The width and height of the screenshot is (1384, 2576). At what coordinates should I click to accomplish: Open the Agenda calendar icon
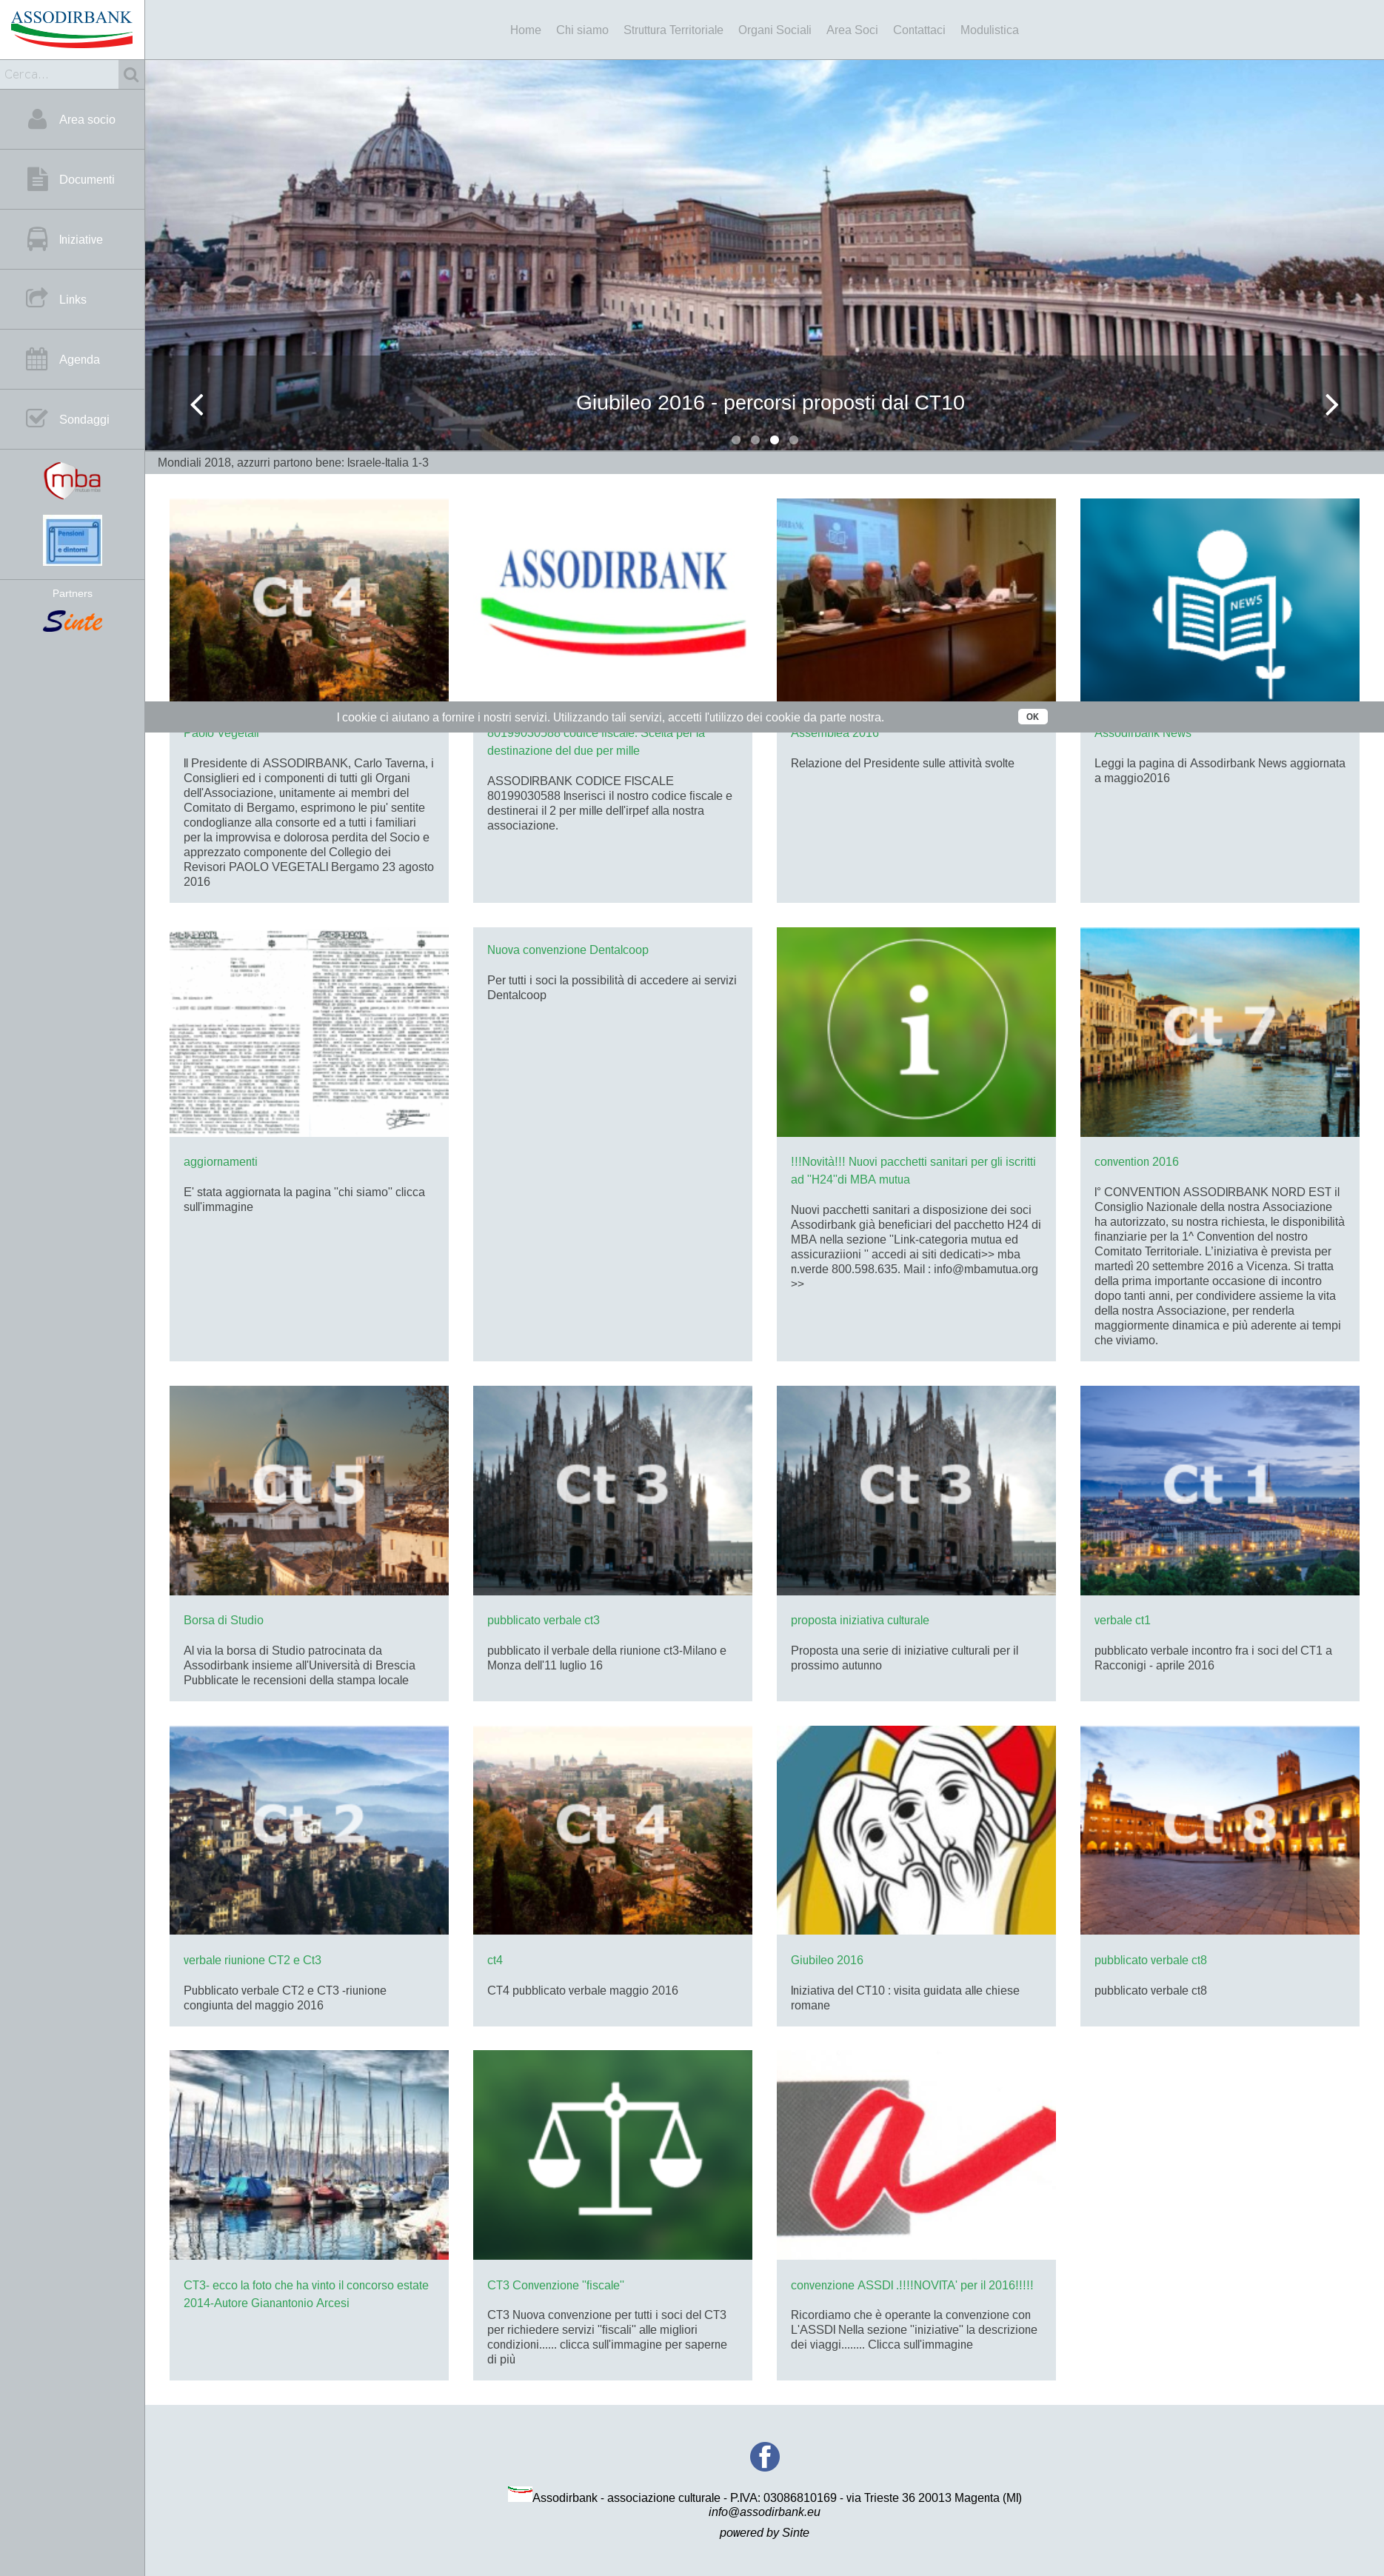click(x=37, y=359)
